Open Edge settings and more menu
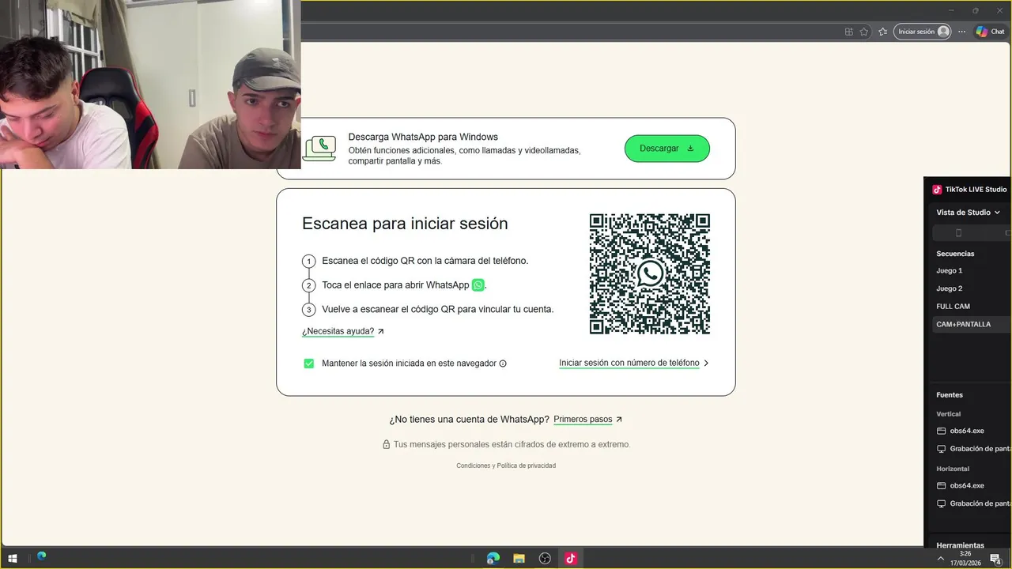The height and width of the screenshot is (569, 1012). pyautogui.click(x=961, y=32)
